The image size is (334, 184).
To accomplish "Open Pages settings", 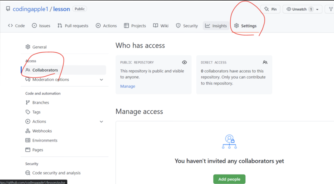I will click(x=37, y=150).
